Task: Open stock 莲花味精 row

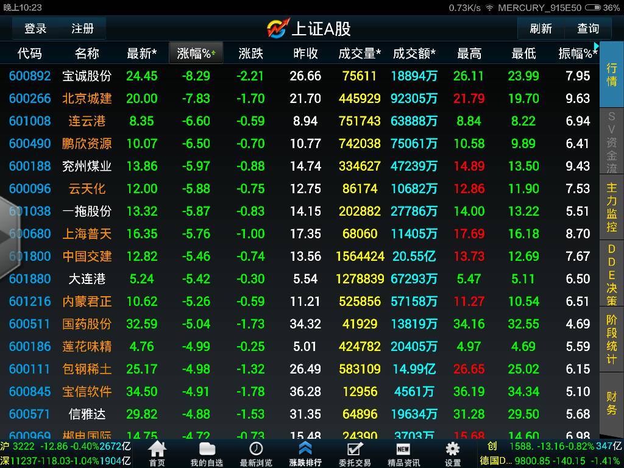Action: [300, 346]
